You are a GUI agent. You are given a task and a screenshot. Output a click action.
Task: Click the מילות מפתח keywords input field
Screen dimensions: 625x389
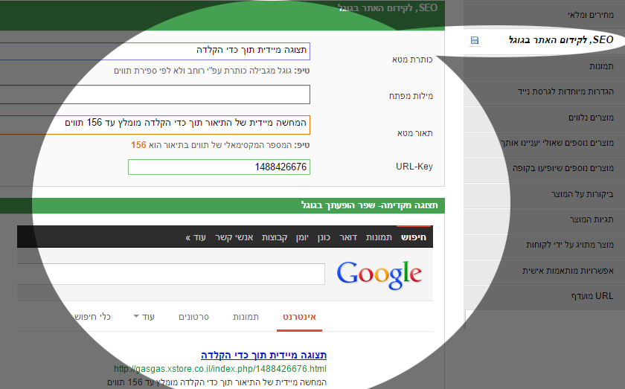coord(155,94)
